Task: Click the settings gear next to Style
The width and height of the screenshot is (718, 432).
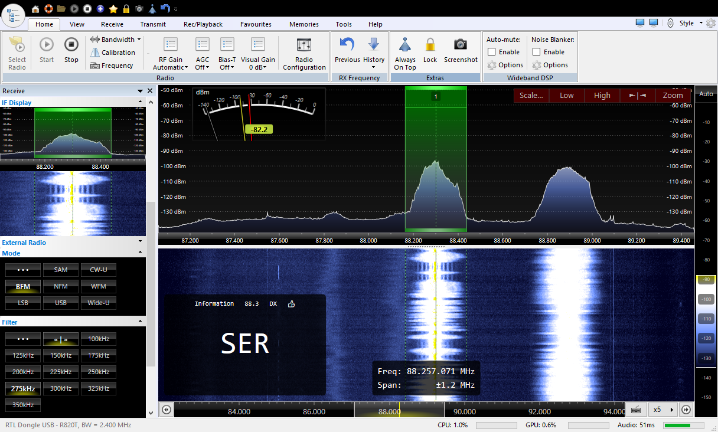Action: 710,23
